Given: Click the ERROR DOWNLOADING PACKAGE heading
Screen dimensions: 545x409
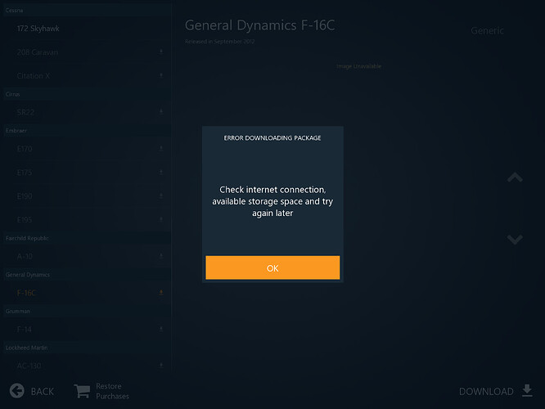Looking at the screenshot, I should coord(272,138).
